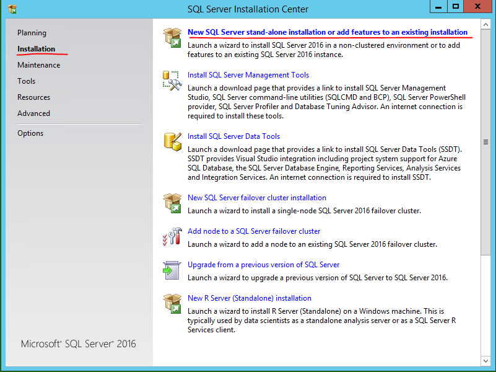Viewport: 496px width, 372px height.
Task: Go to the Resources section
Action: tap(34, 97)
